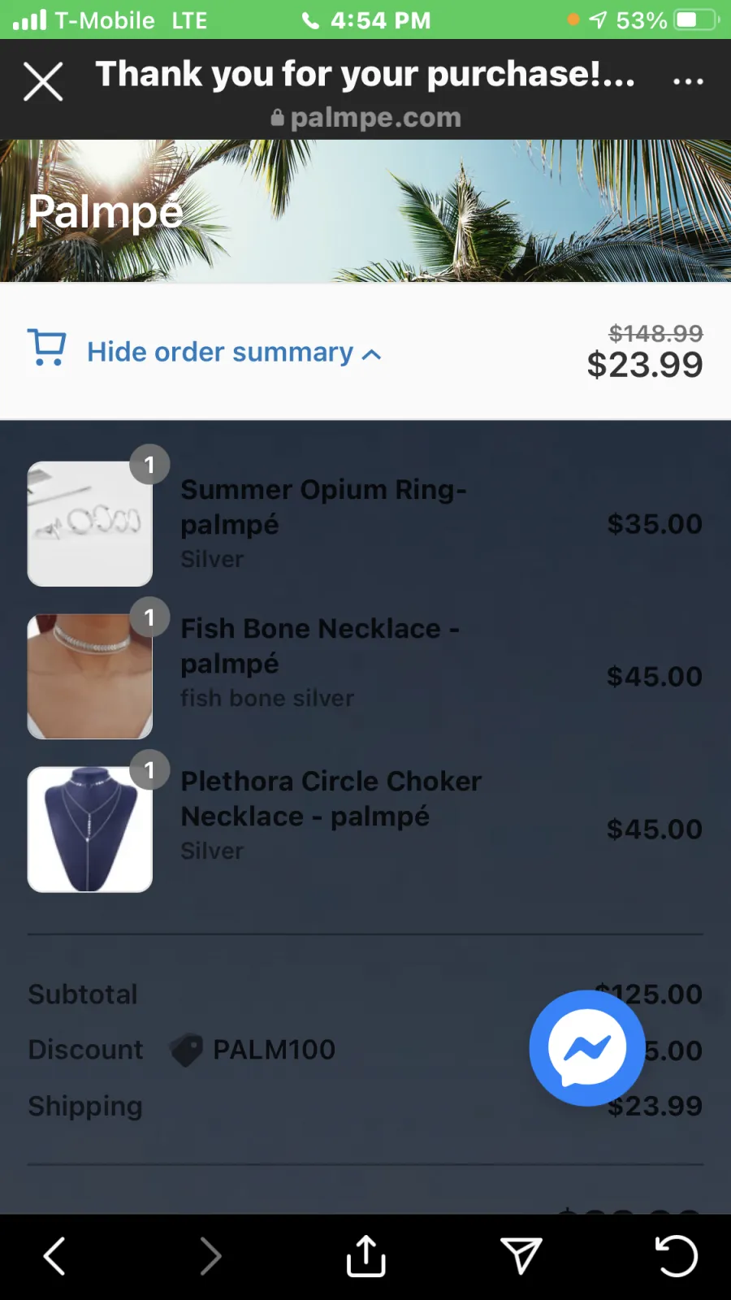
Task: Open the three-dot more options menu
Action: tap(688, 81)
